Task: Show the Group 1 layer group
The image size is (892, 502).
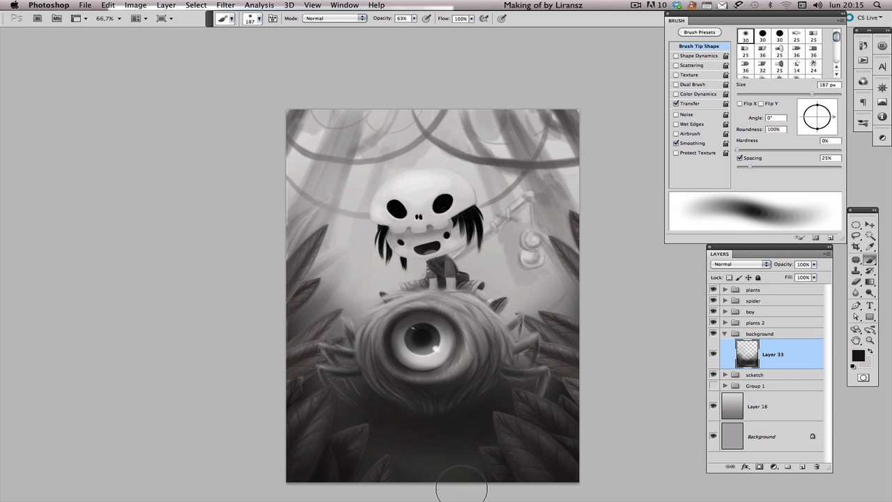Action: [713, 386]
